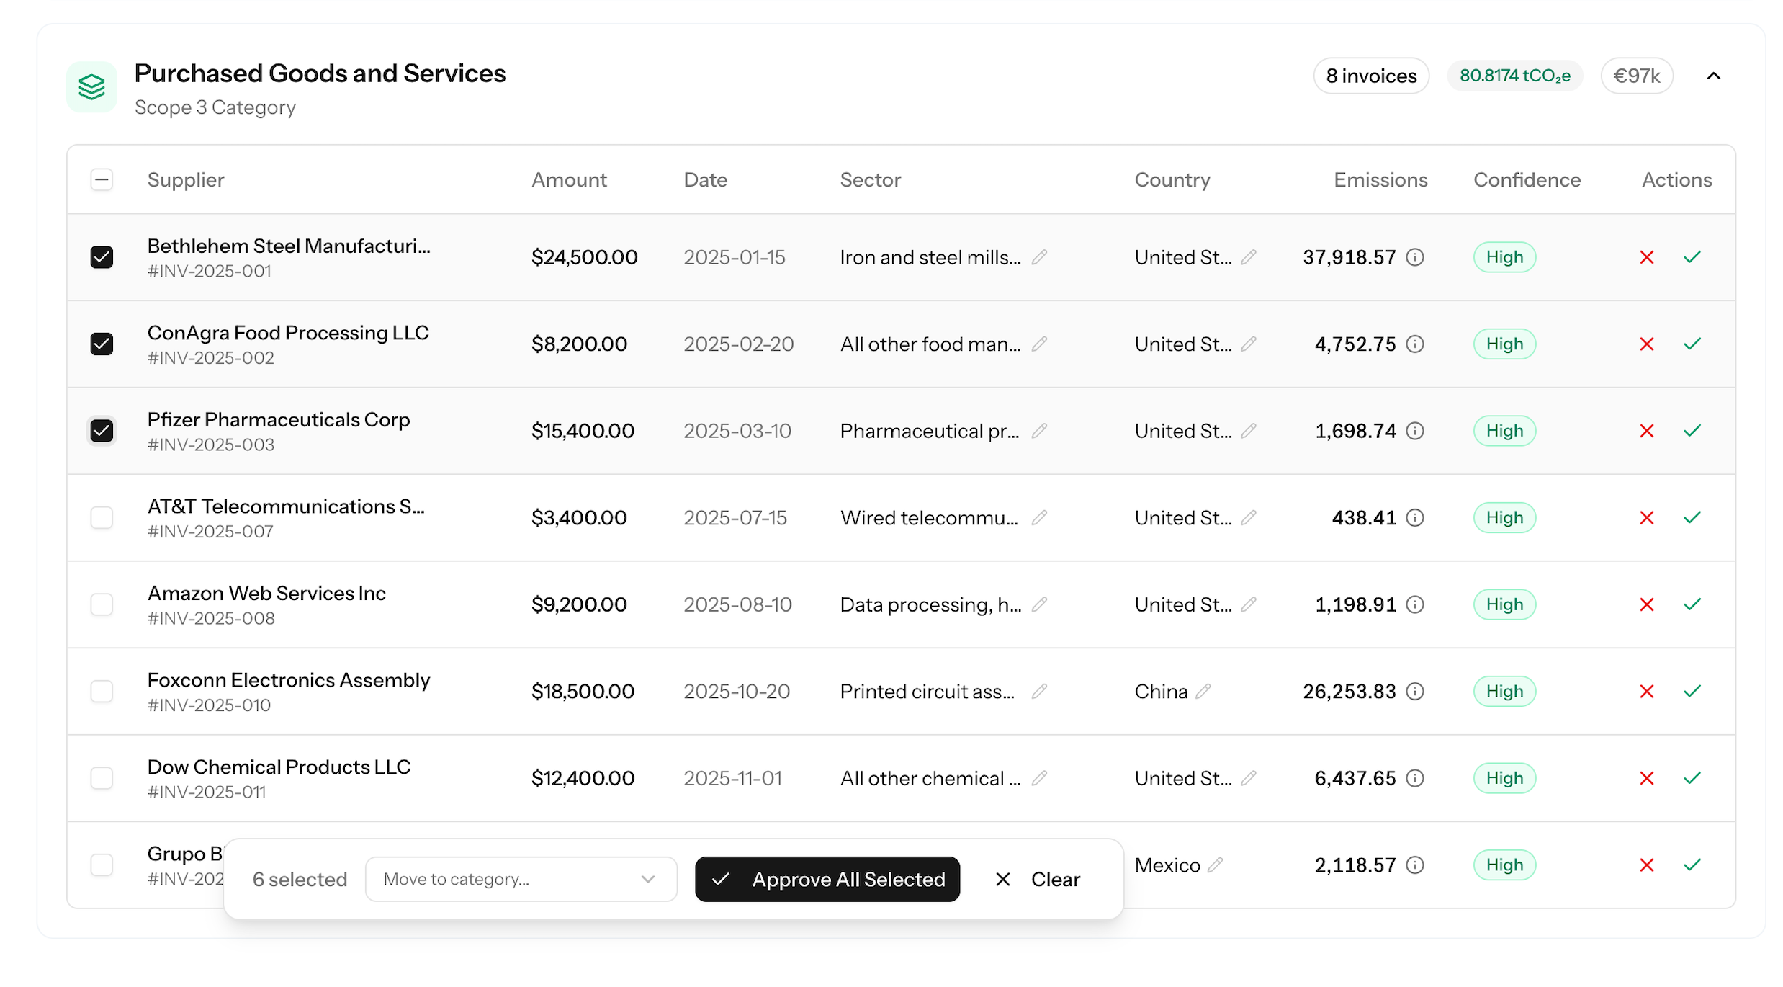Show emissions info for 4,752.75
The height and width of the screenshot is (987, 1783).
(x=1415, y=344)
